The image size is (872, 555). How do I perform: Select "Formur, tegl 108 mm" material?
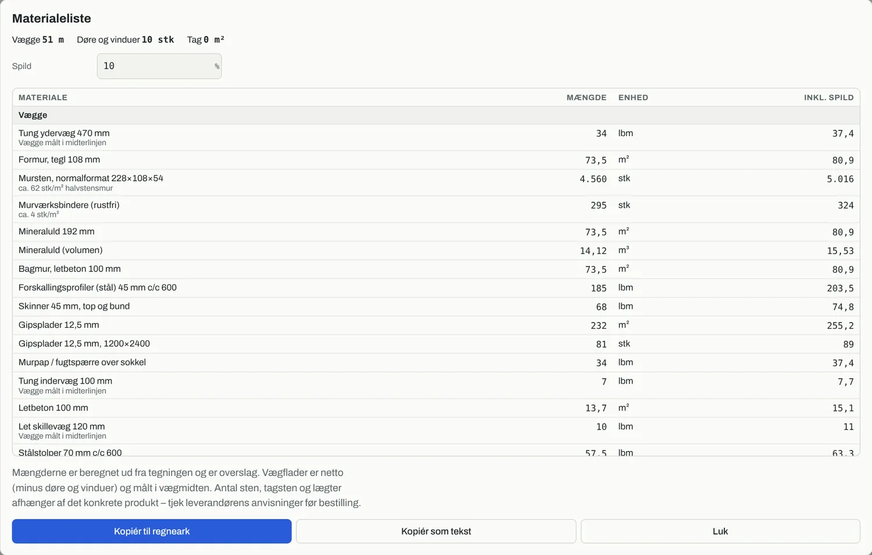(x=59, y=160)
